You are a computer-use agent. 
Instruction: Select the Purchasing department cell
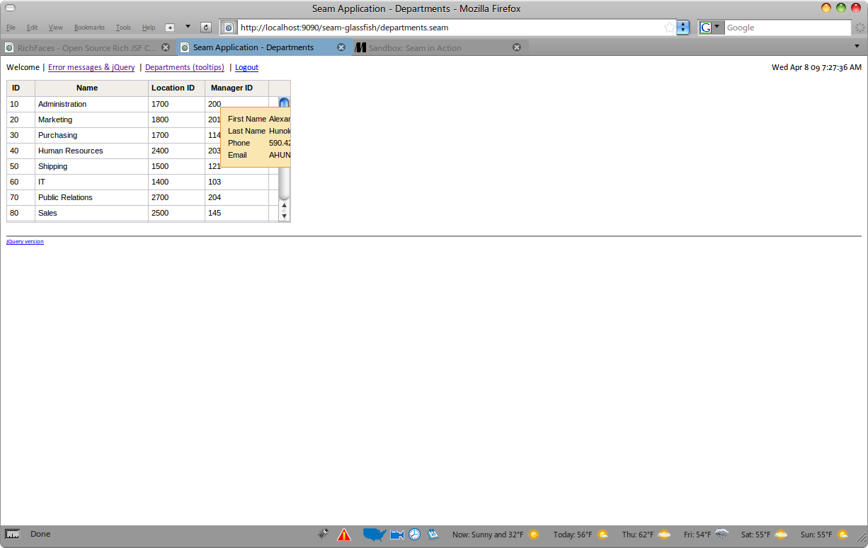(91, 135)
